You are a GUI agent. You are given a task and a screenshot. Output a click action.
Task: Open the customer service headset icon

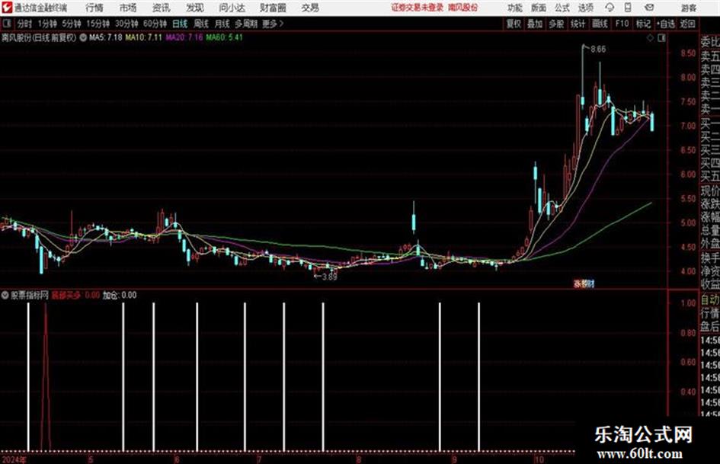pyautogui.click(x=610, y=8)
